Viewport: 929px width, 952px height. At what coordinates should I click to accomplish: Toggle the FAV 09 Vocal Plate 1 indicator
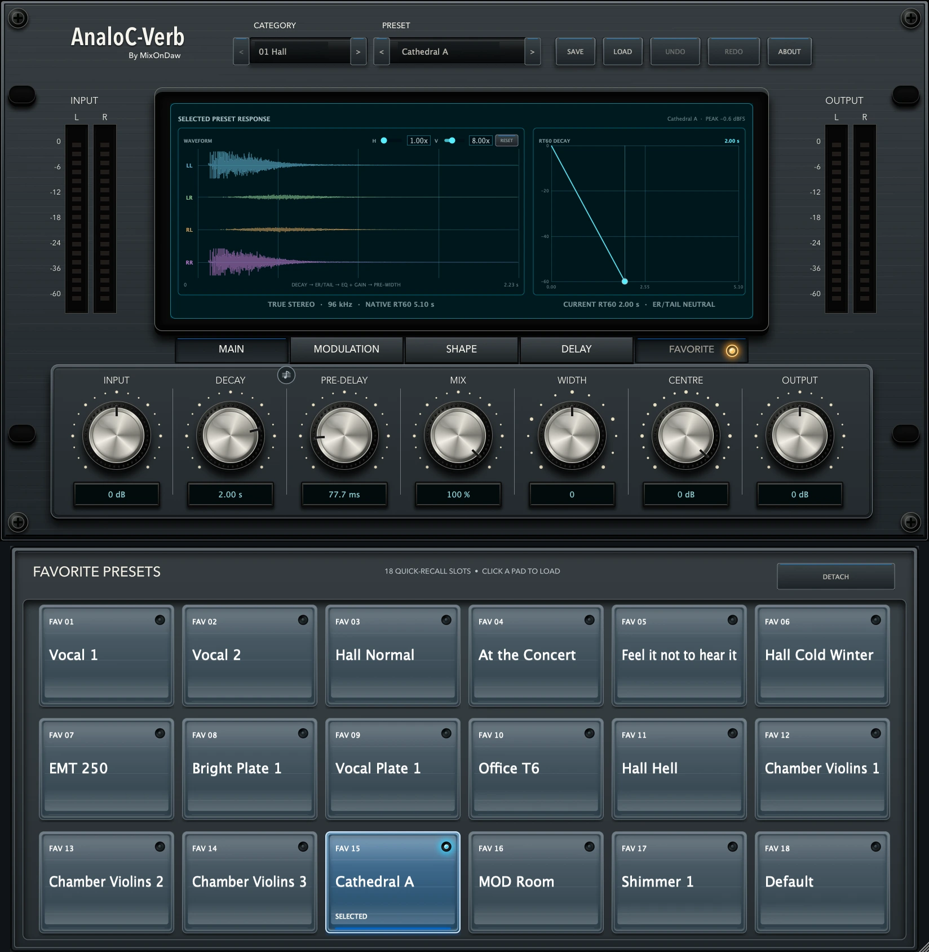pyautogui.click(x=446, y=733)
